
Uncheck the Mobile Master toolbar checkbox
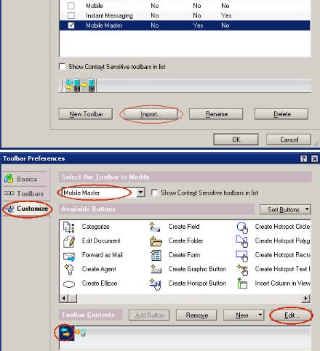click(71, 25)
